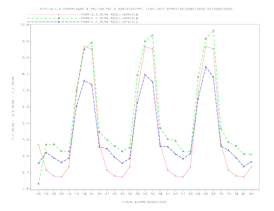Viewport: 274px width, 211px height.
Task: Click x-axis forecast hour label 09
Action: (x=61, y=194)
